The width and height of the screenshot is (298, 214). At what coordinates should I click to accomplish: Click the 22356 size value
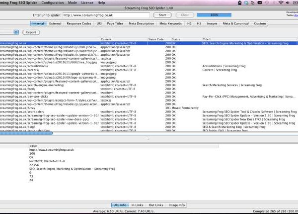(x=34, y=165)
